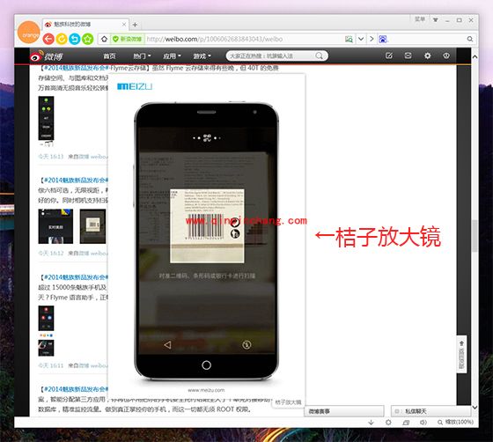Viewport: 493px width, 442px height.
Task: Open Weibo messages envelope icon
Action: 408,55
